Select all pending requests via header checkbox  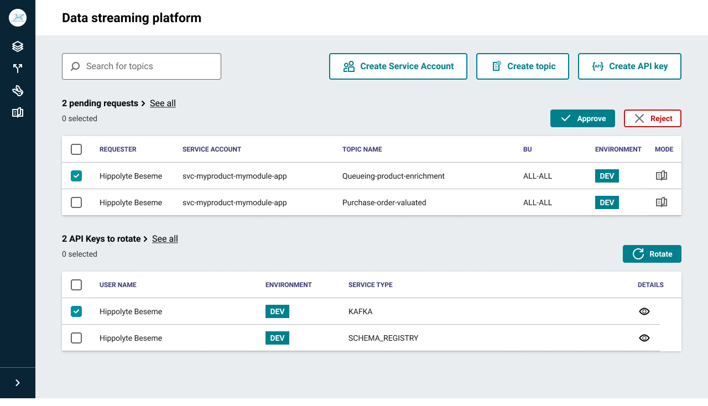pyautogui.click(x=76, y=149)
